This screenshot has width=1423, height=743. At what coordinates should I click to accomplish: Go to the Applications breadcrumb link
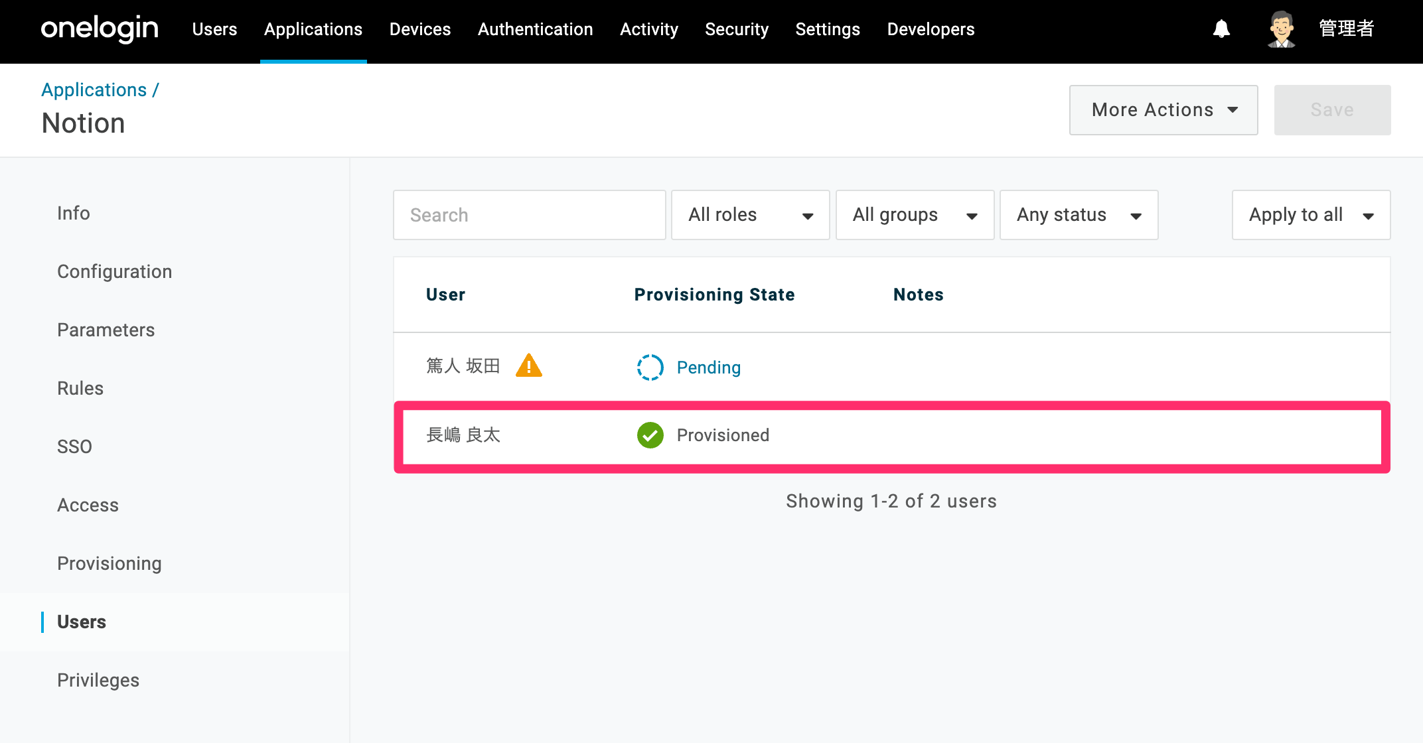(x=94, y=90)
